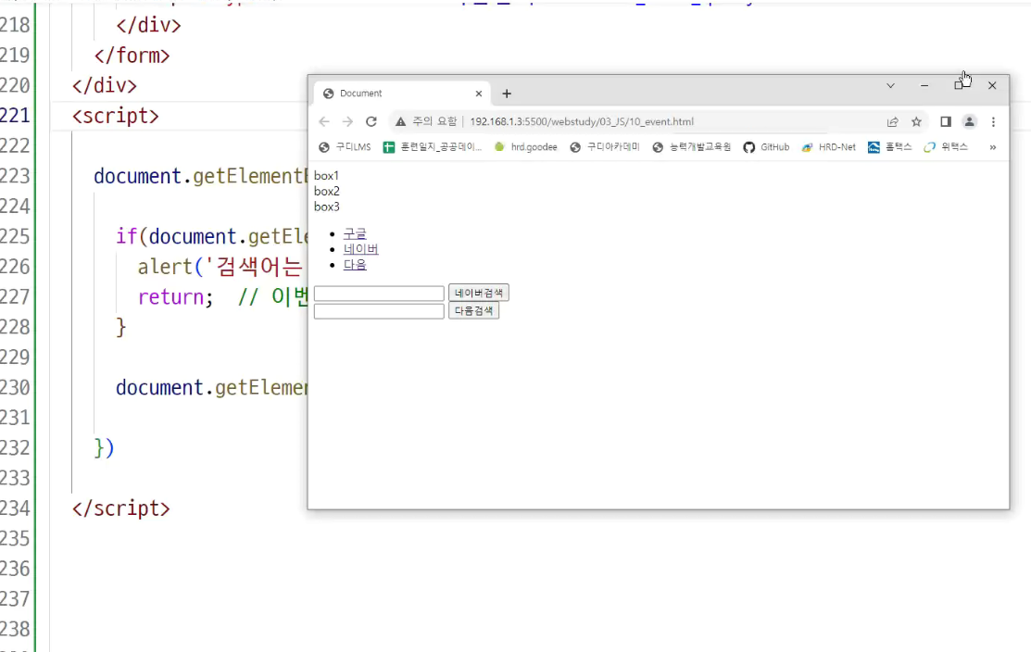Open the Chrome profile avatar
This screenshot has width=1031, height=652.
(x=969, y=121)
